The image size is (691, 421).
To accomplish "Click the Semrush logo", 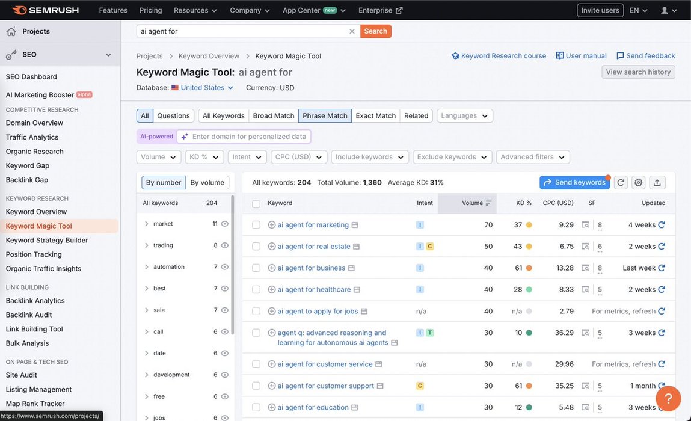I will (45, 10).
